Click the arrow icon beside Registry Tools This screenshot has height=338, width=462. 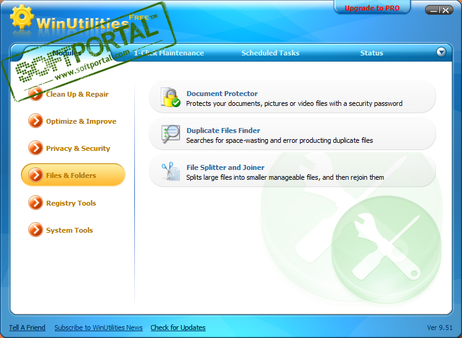(36, 203)
